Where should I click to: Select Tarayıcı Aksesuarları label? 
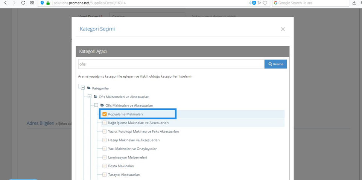pos(124,174)
